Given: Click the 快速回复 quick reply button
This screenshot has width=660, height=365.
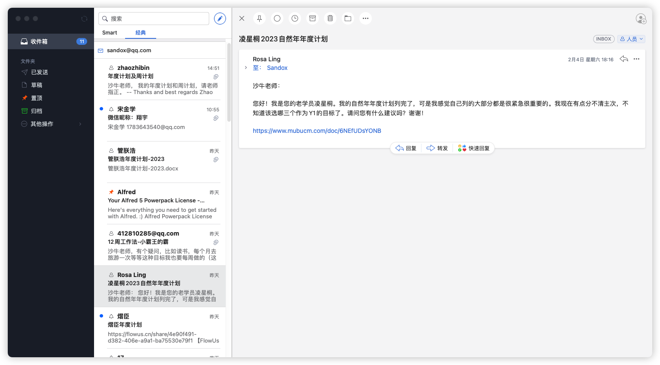Looking at the screenshot, I should [474, 148].
